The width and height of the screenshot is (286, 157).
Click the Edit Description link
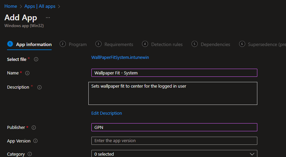(107, 113)
